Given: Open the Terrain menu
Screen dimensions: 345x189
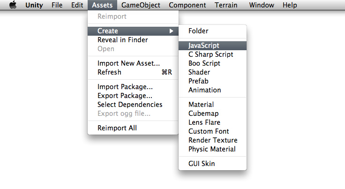Looking at the screenshot, I should [x=226, y=5].
